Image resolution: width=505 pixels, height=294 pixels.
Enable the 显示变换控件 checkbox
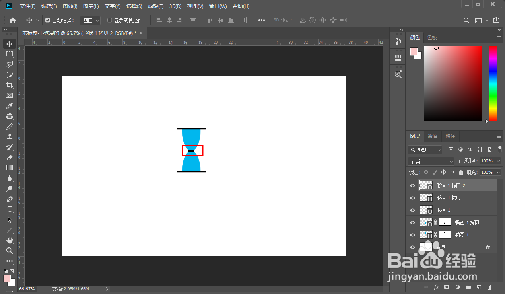point(110,20)
